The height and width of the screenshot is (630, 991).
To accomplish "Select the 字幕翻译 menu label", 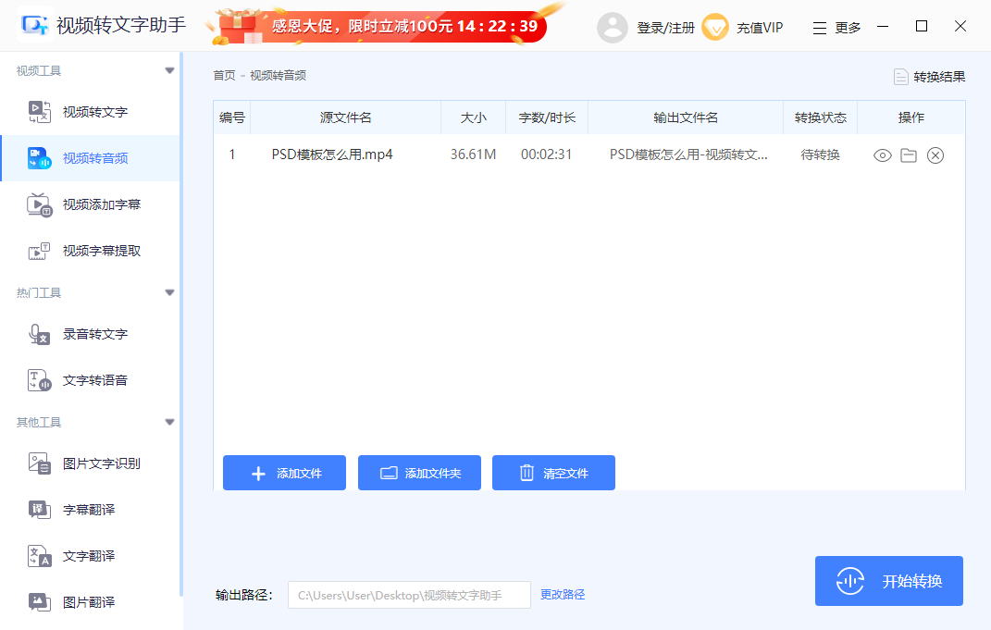I will point(89,510).
